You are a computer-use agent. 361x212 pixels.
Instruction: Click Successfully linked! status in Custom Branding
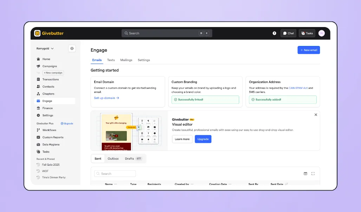pyautogui.click(x=205, y=100)
